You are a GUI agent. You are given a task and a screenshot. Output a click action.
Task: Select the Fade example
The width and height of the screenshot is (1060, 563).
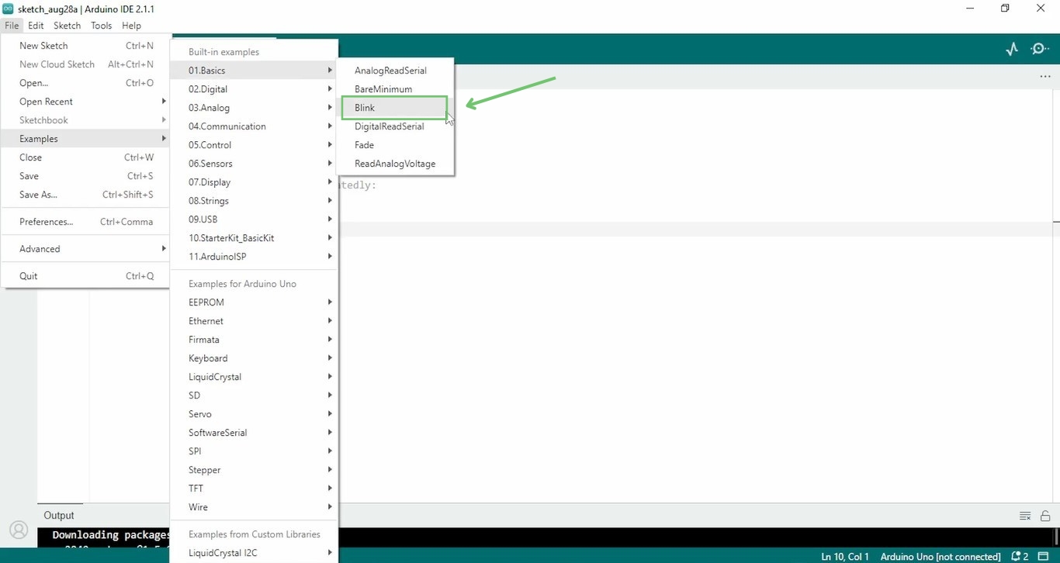pyautogui.click(x=364, y=144)
